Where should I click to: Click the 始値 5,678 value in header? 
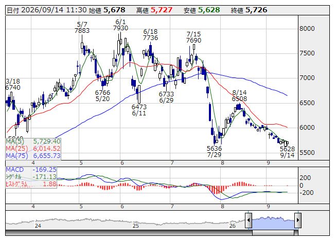coord(114,10)
